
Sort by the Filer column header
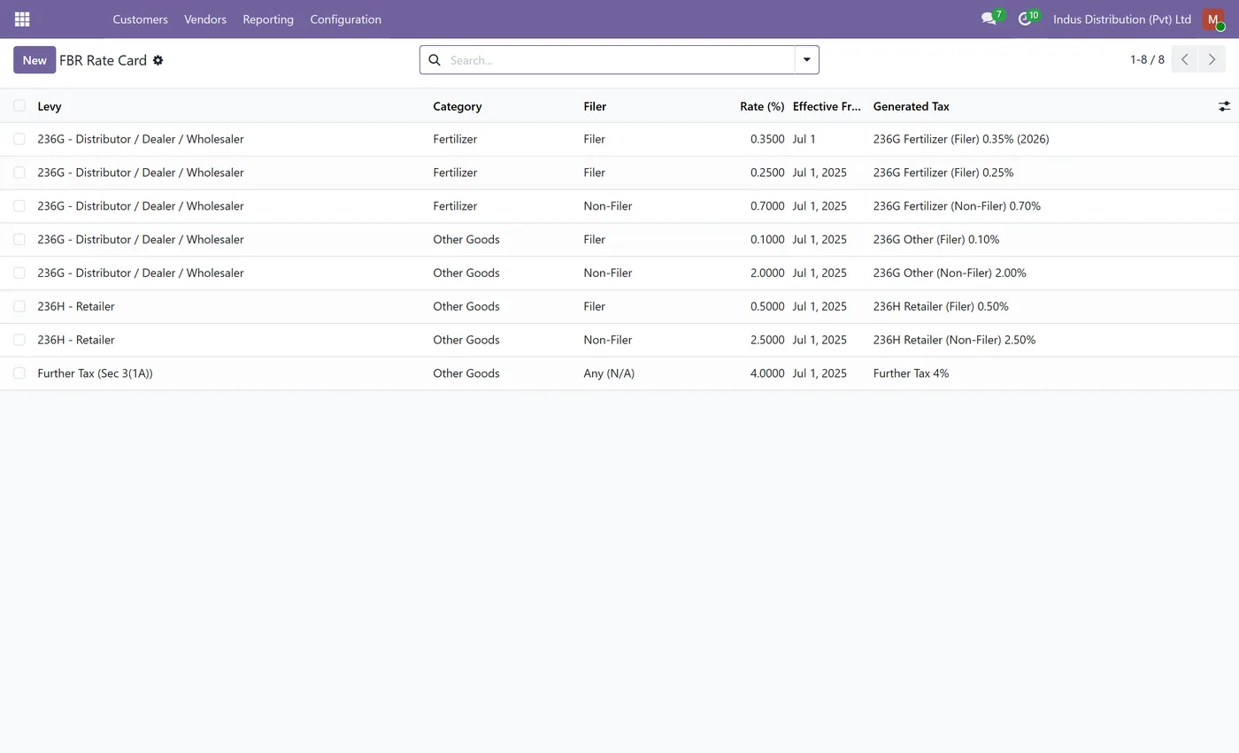point(595,106)
